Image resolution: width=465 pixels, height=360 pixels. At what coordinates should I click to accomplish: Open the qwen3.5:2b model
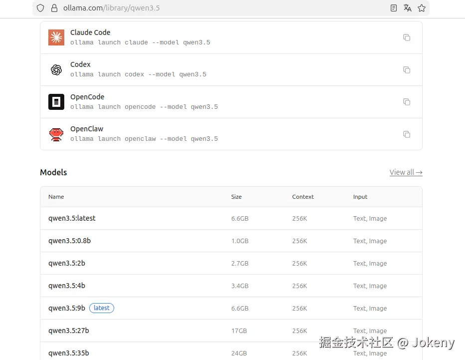(x=67, y=263)
